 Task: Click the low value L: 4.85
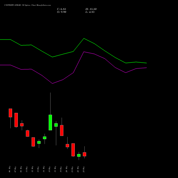[90, 12]
